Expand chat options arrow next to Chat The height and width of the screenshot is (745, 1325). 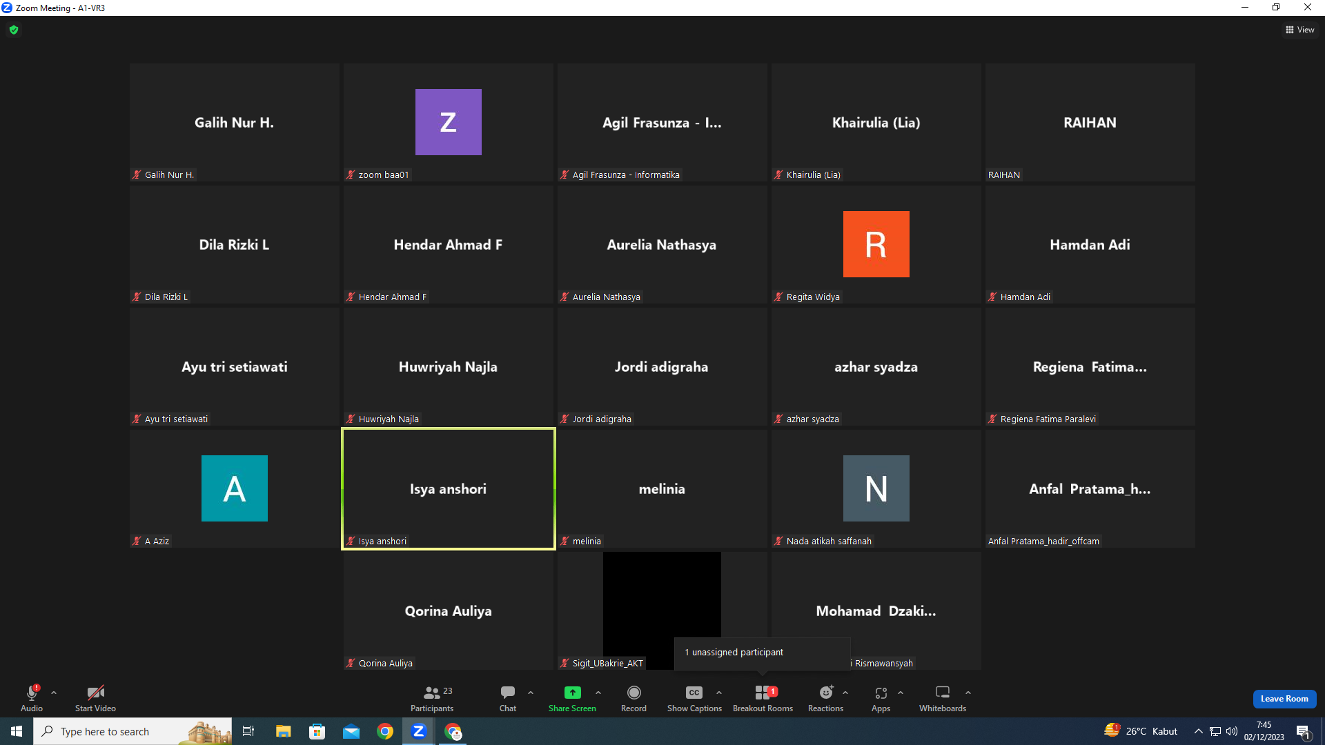pos(531,693)
